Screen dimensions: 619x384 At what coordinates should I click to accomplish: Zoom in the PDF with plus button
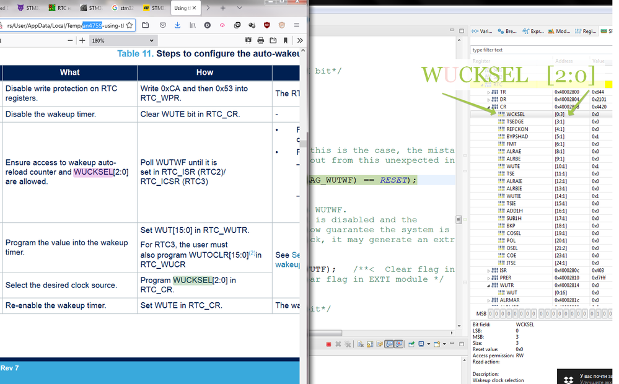82,40
